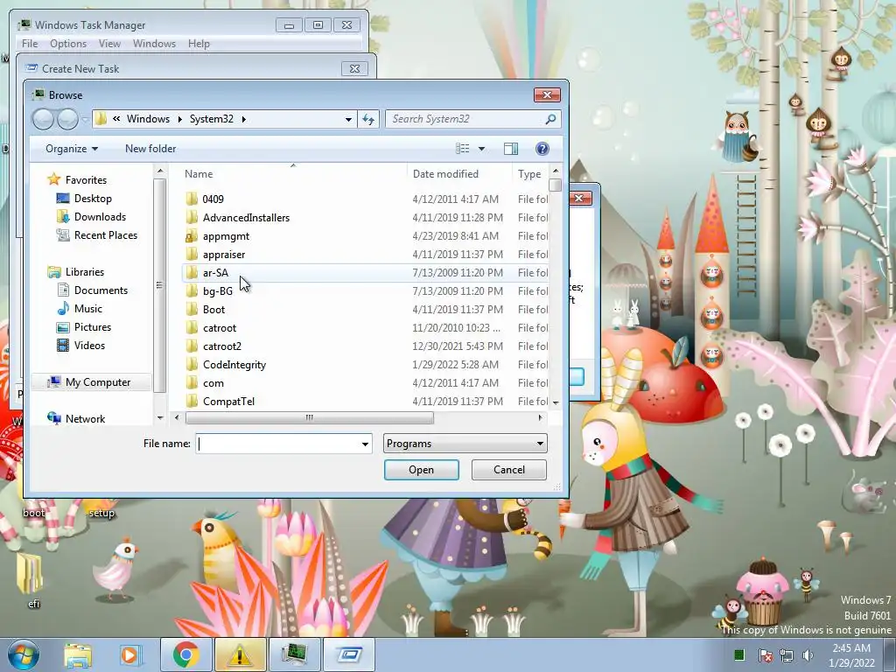Click New folder in toolbar
896x672 pixels.
pos(150,149)
